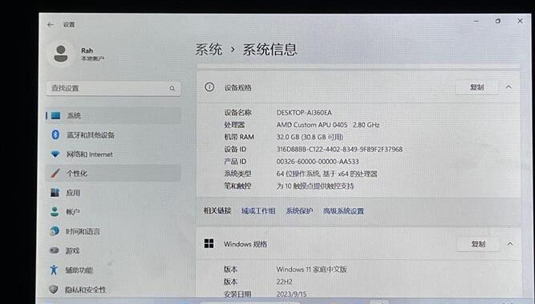Click the device ID value 316D8888
Viewport: 535px width, 304px height.
click(x=339, y=149)
